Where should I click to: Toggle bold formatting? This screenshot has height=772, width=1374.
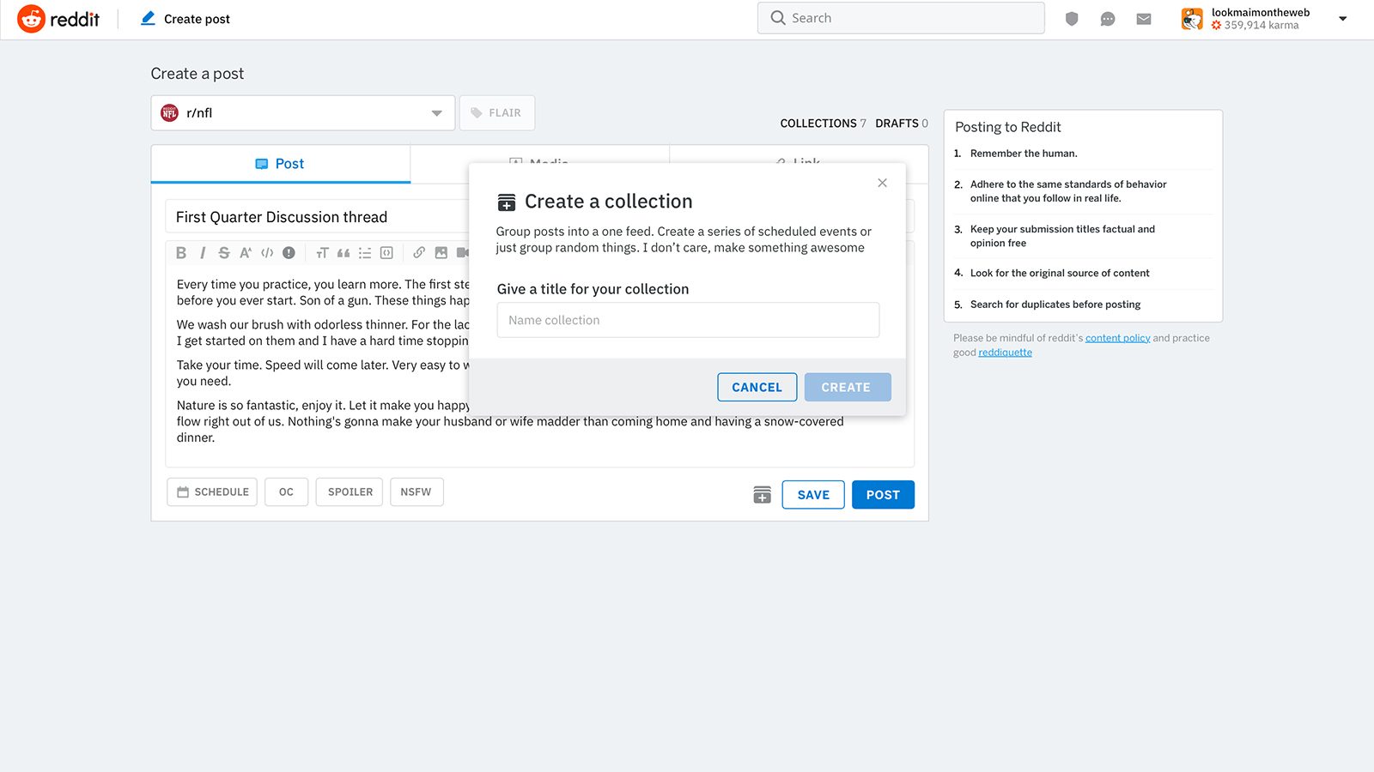(181, 253)
